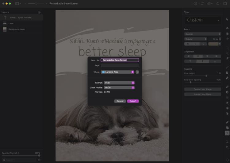
Task: Select the Erase tool
Action: pyautogui.click(x=227, y=78)
